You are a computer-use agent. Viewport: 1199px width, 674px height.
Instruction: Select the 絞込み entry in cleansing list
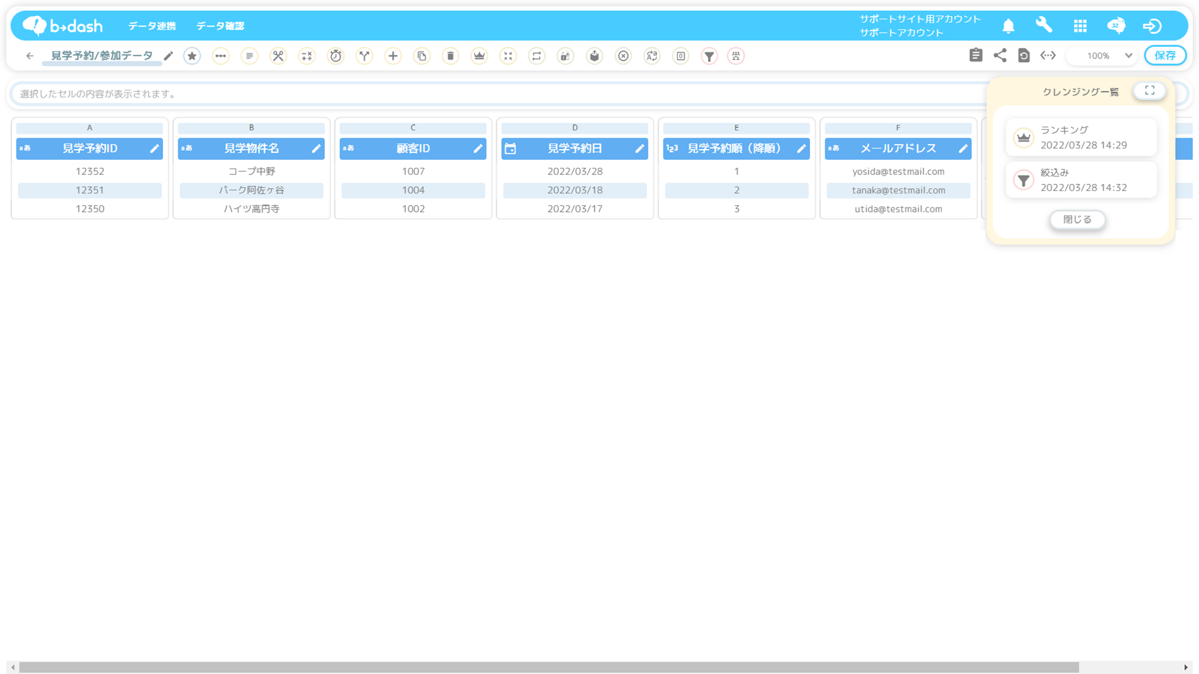click(x=1081, y=180)
